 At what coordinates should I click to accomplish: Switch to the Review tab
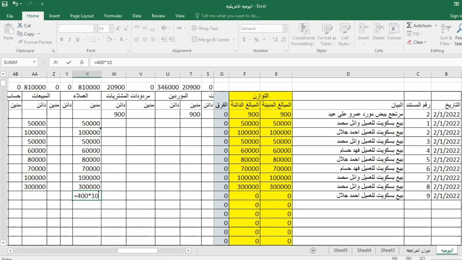click(158, 16)
